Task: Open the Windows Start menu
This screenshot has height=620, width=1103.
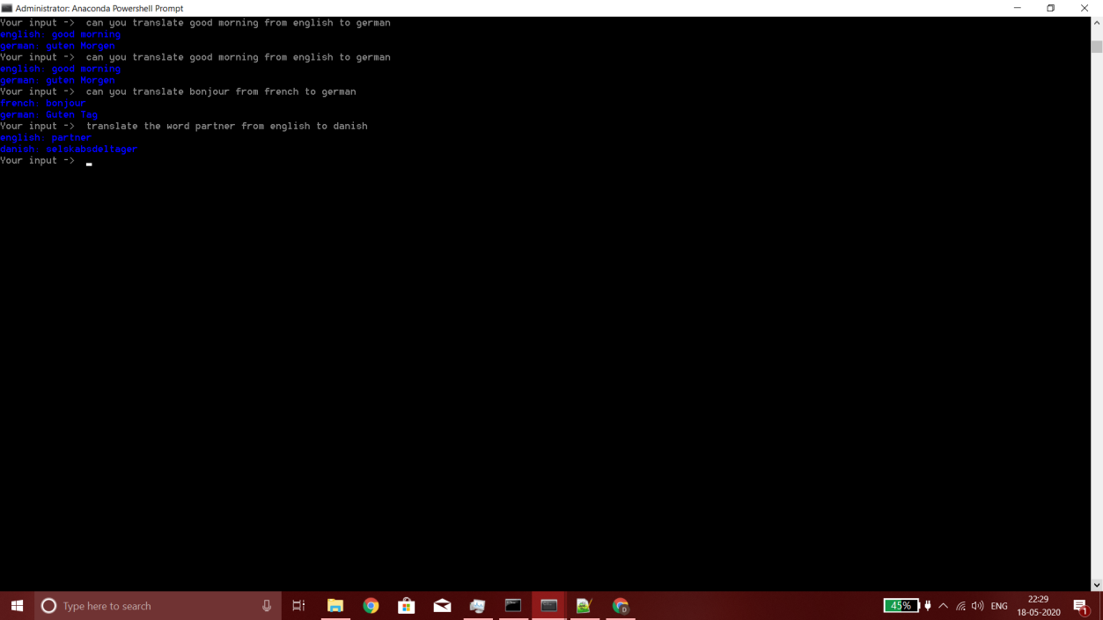Action: coord(17,606)
